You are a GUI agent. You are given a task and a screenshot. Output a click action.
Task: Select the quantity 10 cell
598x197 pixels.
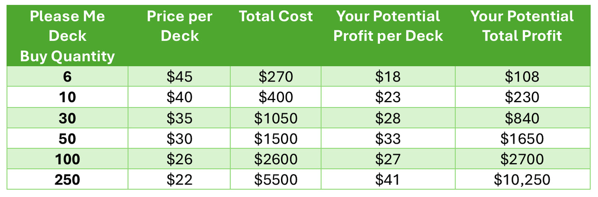67,97
